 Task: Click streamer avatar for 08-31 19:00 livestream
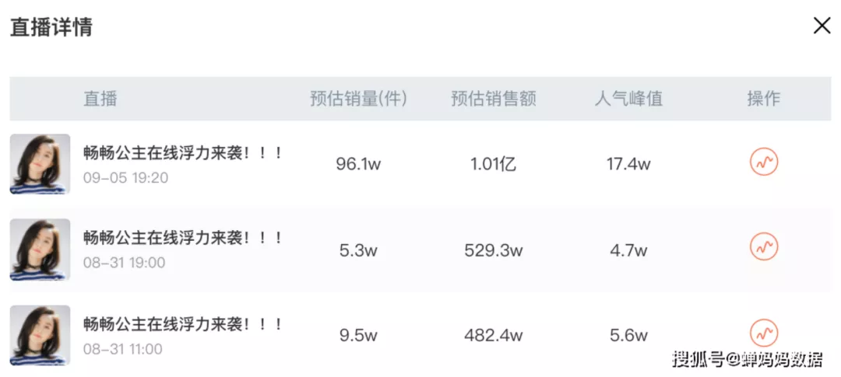click(40, 249)
